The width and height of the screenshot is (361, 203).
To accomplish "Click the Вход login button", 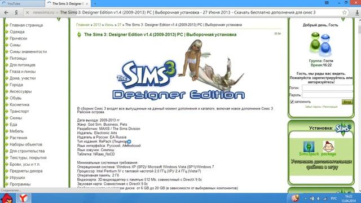I will click(x=347, y=101).
